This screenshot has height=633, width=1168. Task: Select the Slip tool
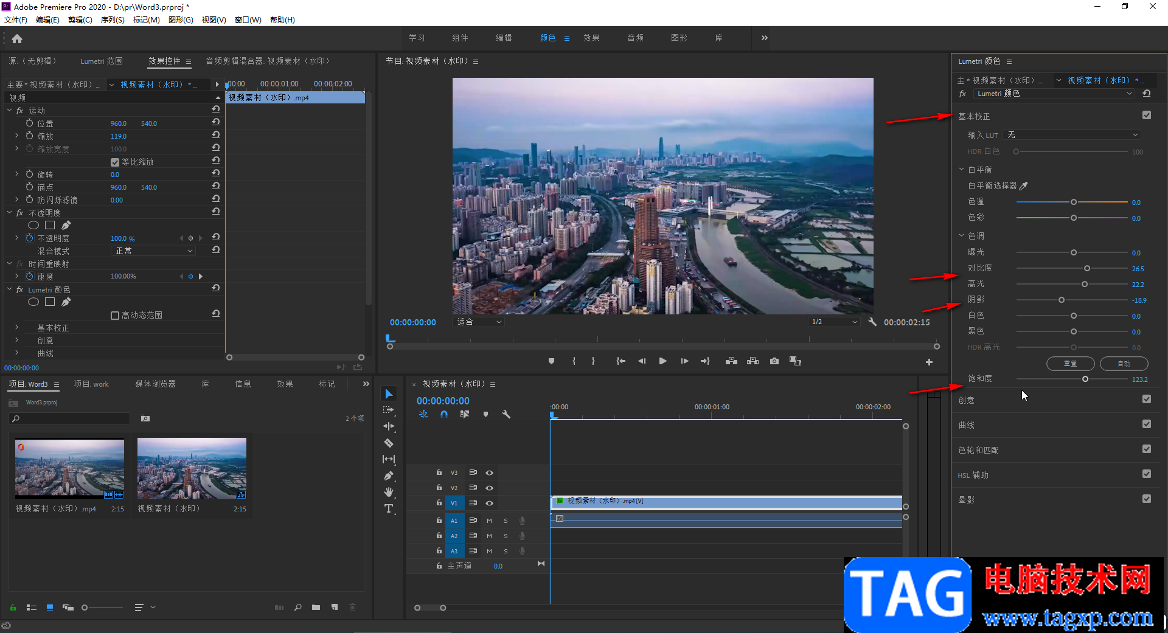point(389,459)
